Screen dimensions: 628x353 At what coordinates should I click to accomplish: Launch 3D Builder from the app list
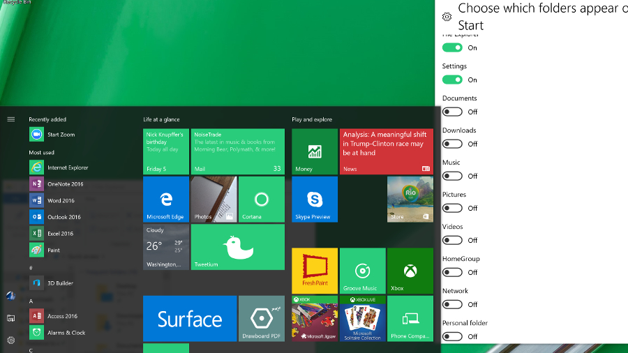click(36, 283)
